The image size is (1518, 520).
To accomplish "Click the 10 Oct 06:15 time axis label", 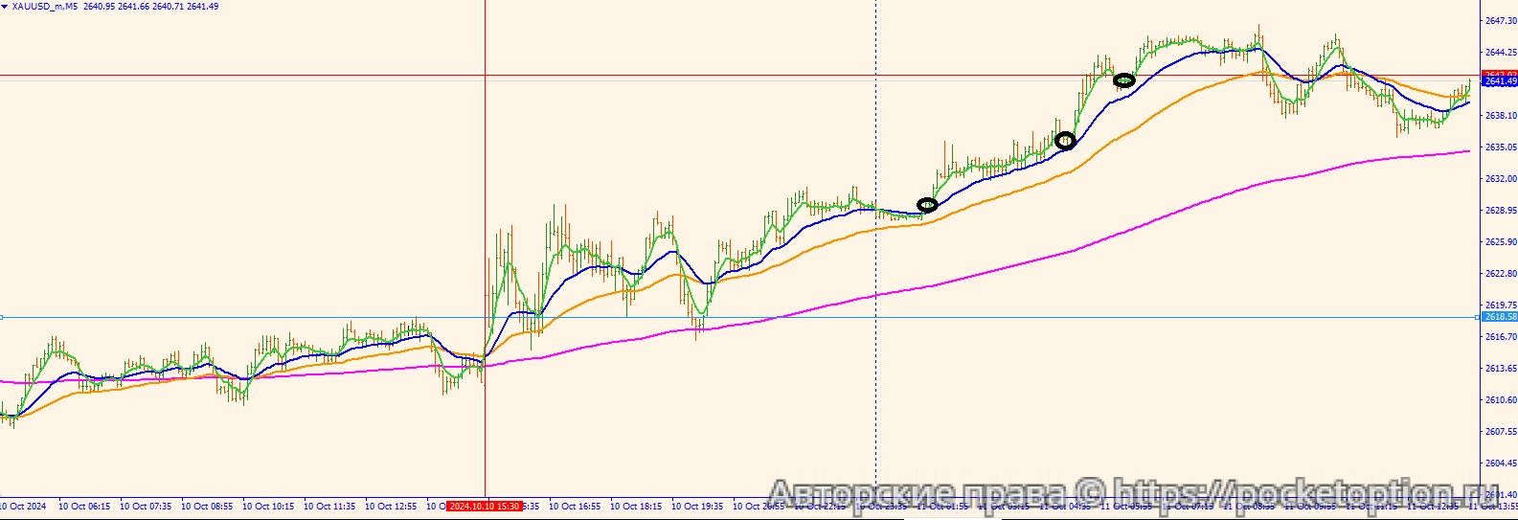I will (84, 506).
